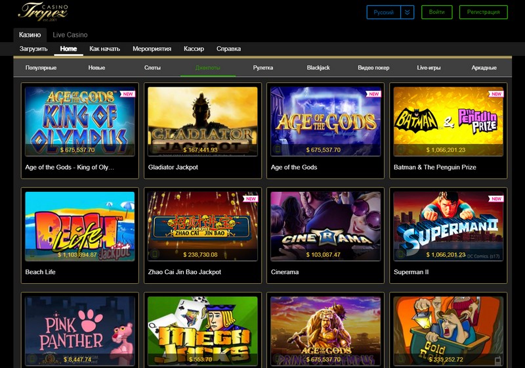This screenshot has width=525, height=368.
Task: Open the Gold Rally game thumbnail
Action: pos(448,331)
